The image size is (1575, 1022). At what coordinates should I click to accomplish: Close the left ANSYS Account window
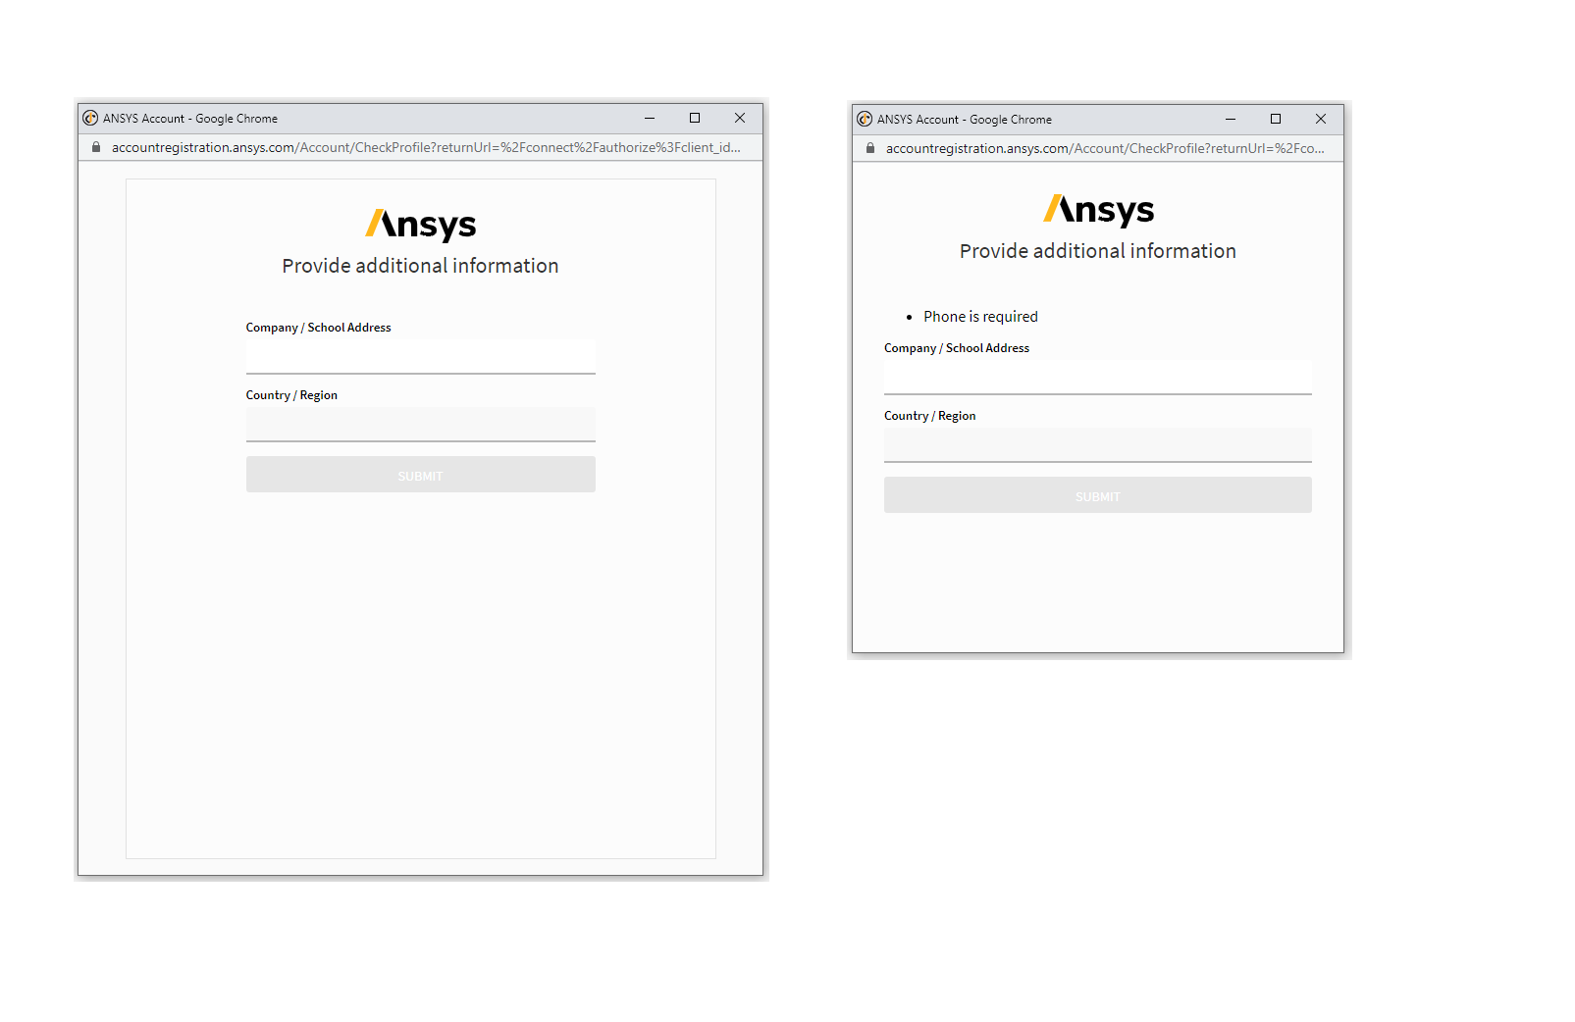(740, 118)
